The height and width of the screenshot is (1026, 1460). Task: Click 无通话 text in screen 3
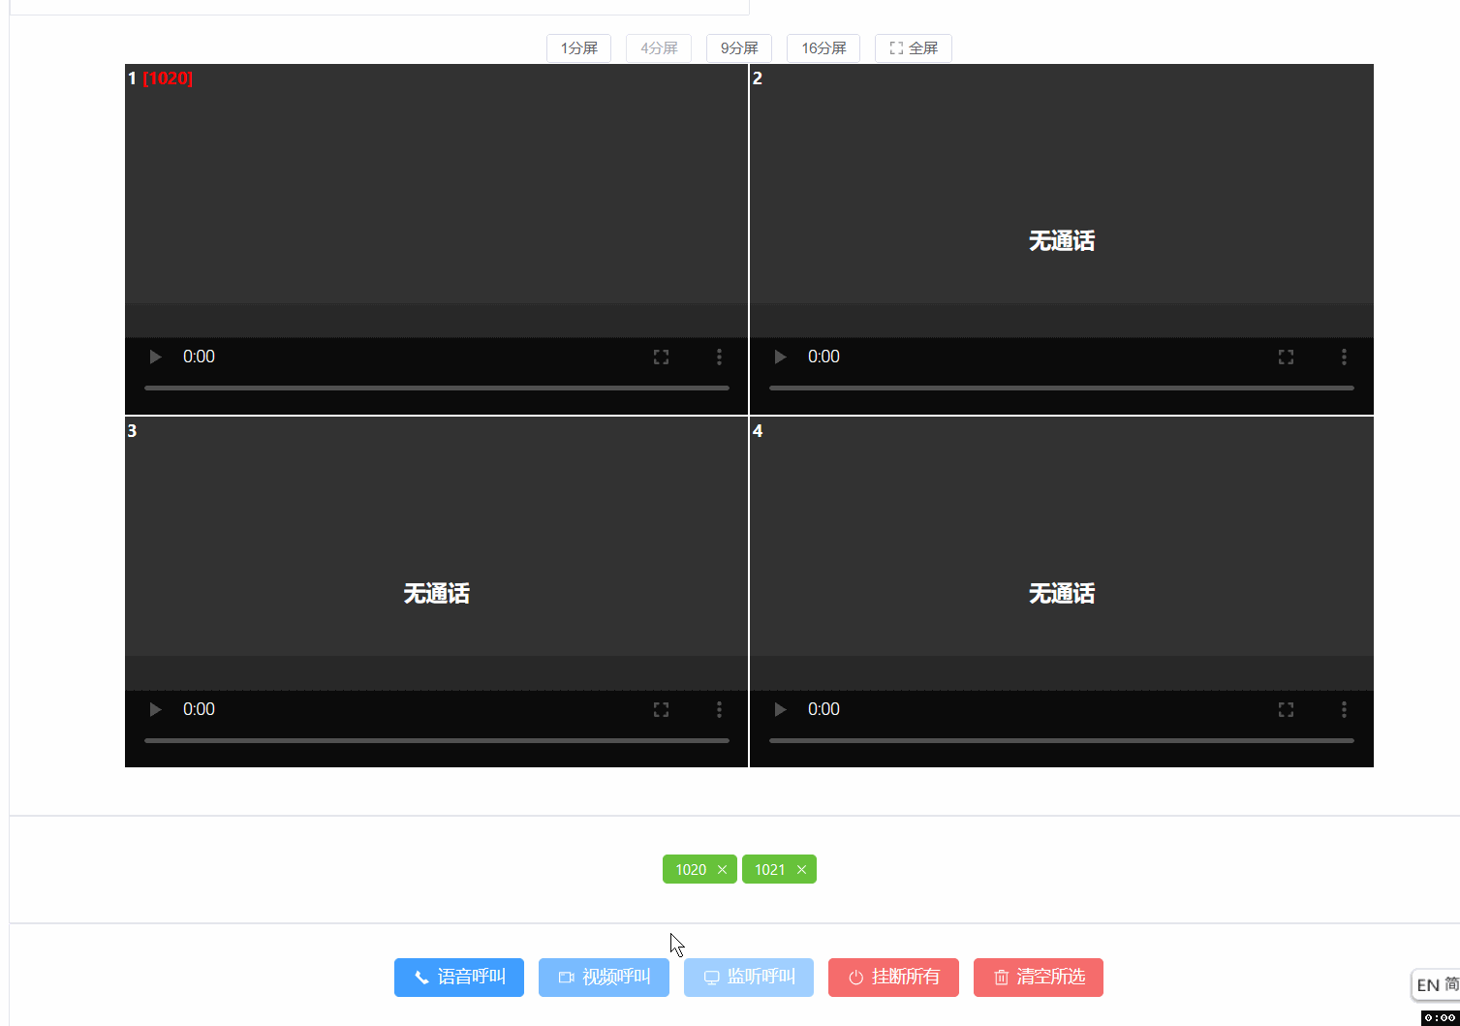(x=437, y=594)
